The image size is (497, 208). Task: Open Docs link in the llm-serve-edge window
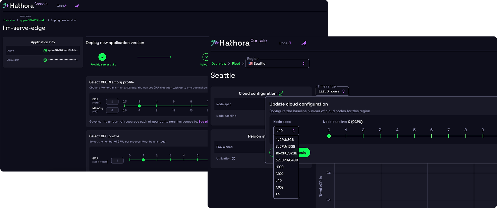62,6
